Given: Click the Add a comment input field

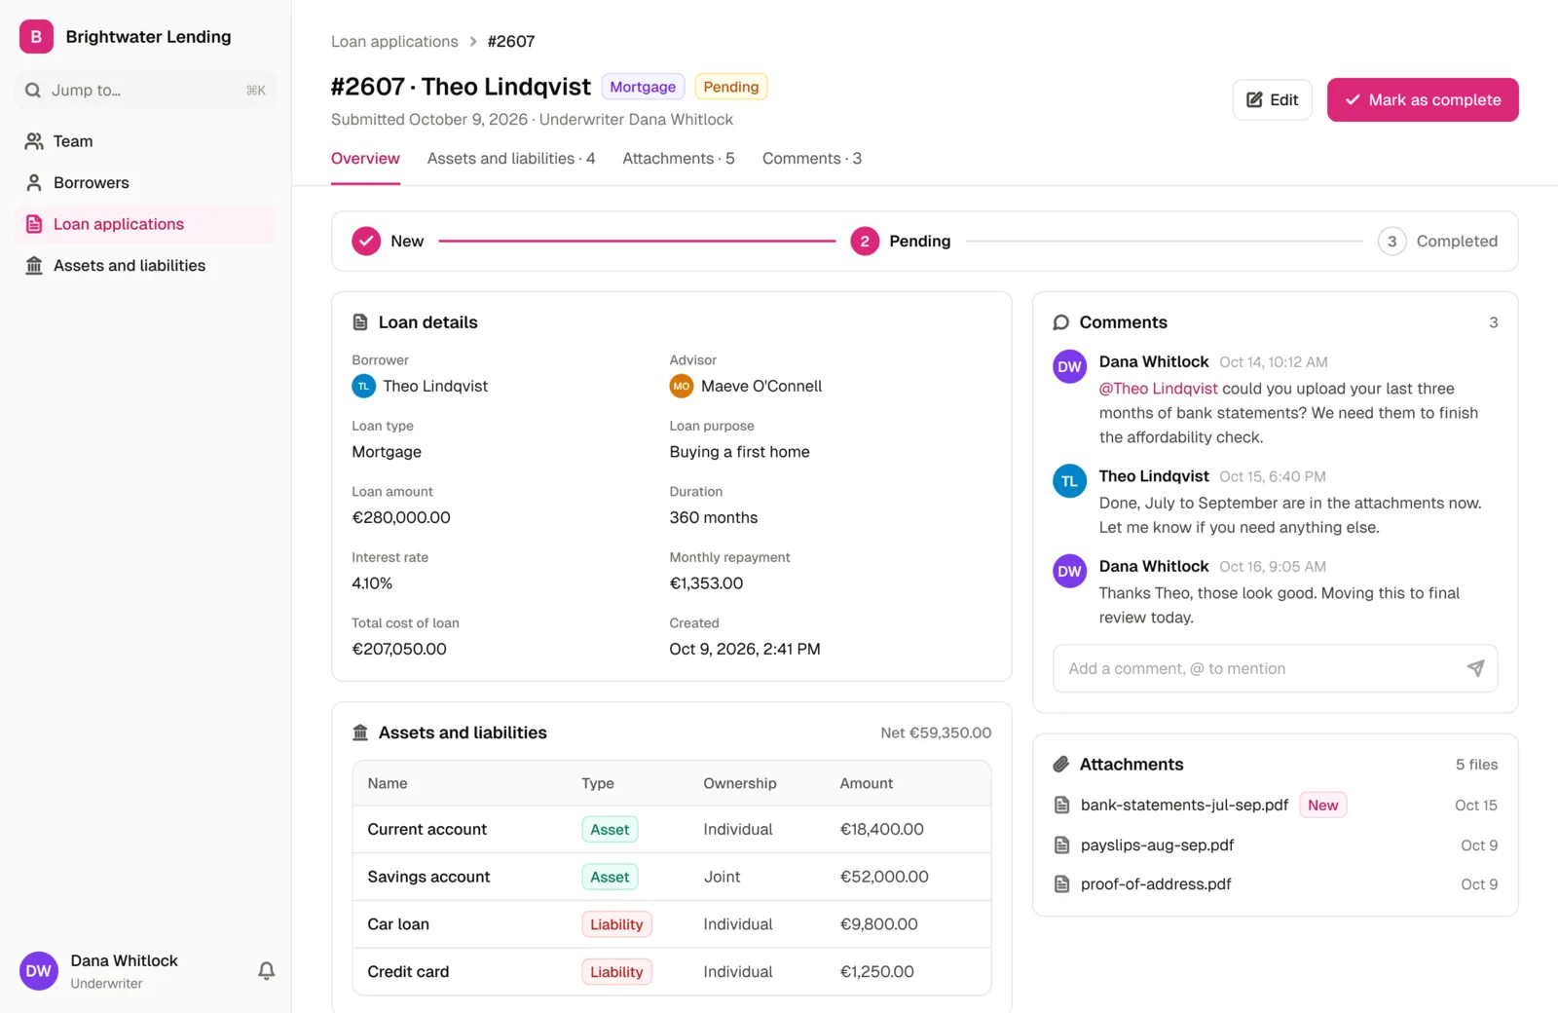Looking at the screenshot, I should point(1275,668).
